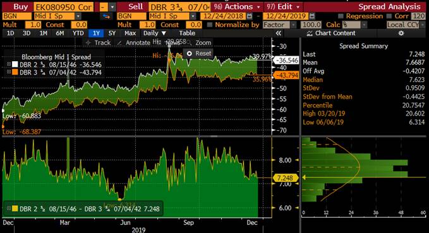The width and height of the screenshot is (429, 233).
Task: Reset the chart zoom
Action: tap(198, 53)
